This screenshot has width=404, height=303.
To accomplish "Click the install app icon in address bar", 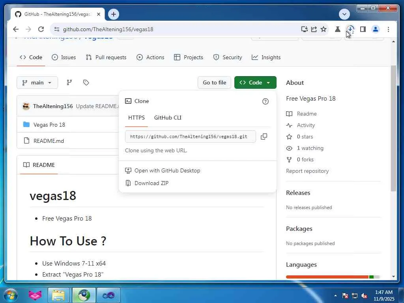I will pos(304,29).
